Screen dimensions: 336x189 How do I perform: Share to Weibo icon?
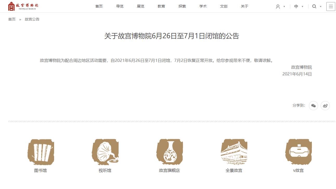pyautogui.click(x=325, y=106)
